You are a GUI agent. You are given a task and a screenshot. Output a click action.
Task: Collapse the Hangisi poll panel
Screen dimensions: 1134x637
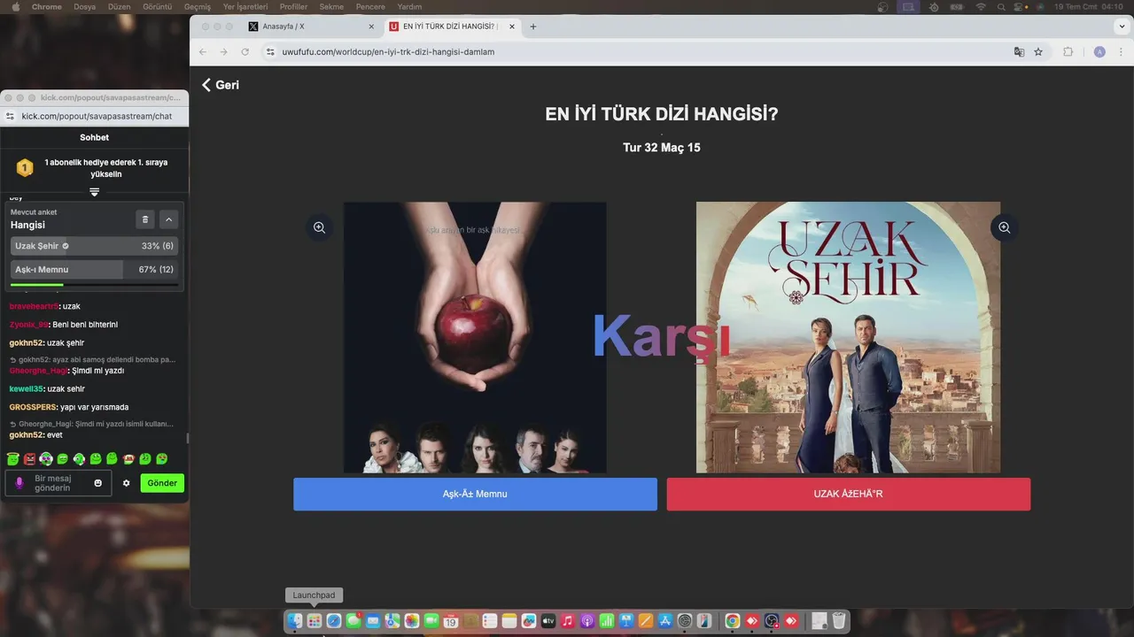pos(168,219)
